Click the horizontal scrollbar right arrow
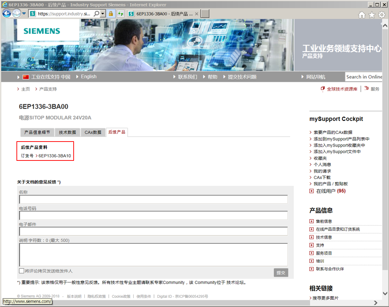 [x=376, y=303]
